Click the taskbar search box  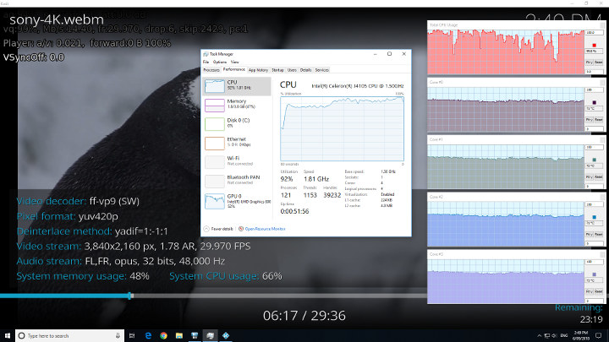click(70, 336)
